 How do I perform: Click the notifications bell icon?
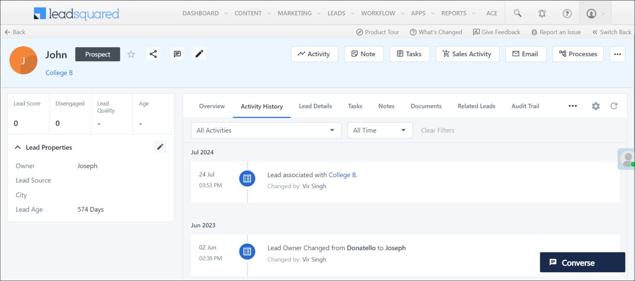542,13
